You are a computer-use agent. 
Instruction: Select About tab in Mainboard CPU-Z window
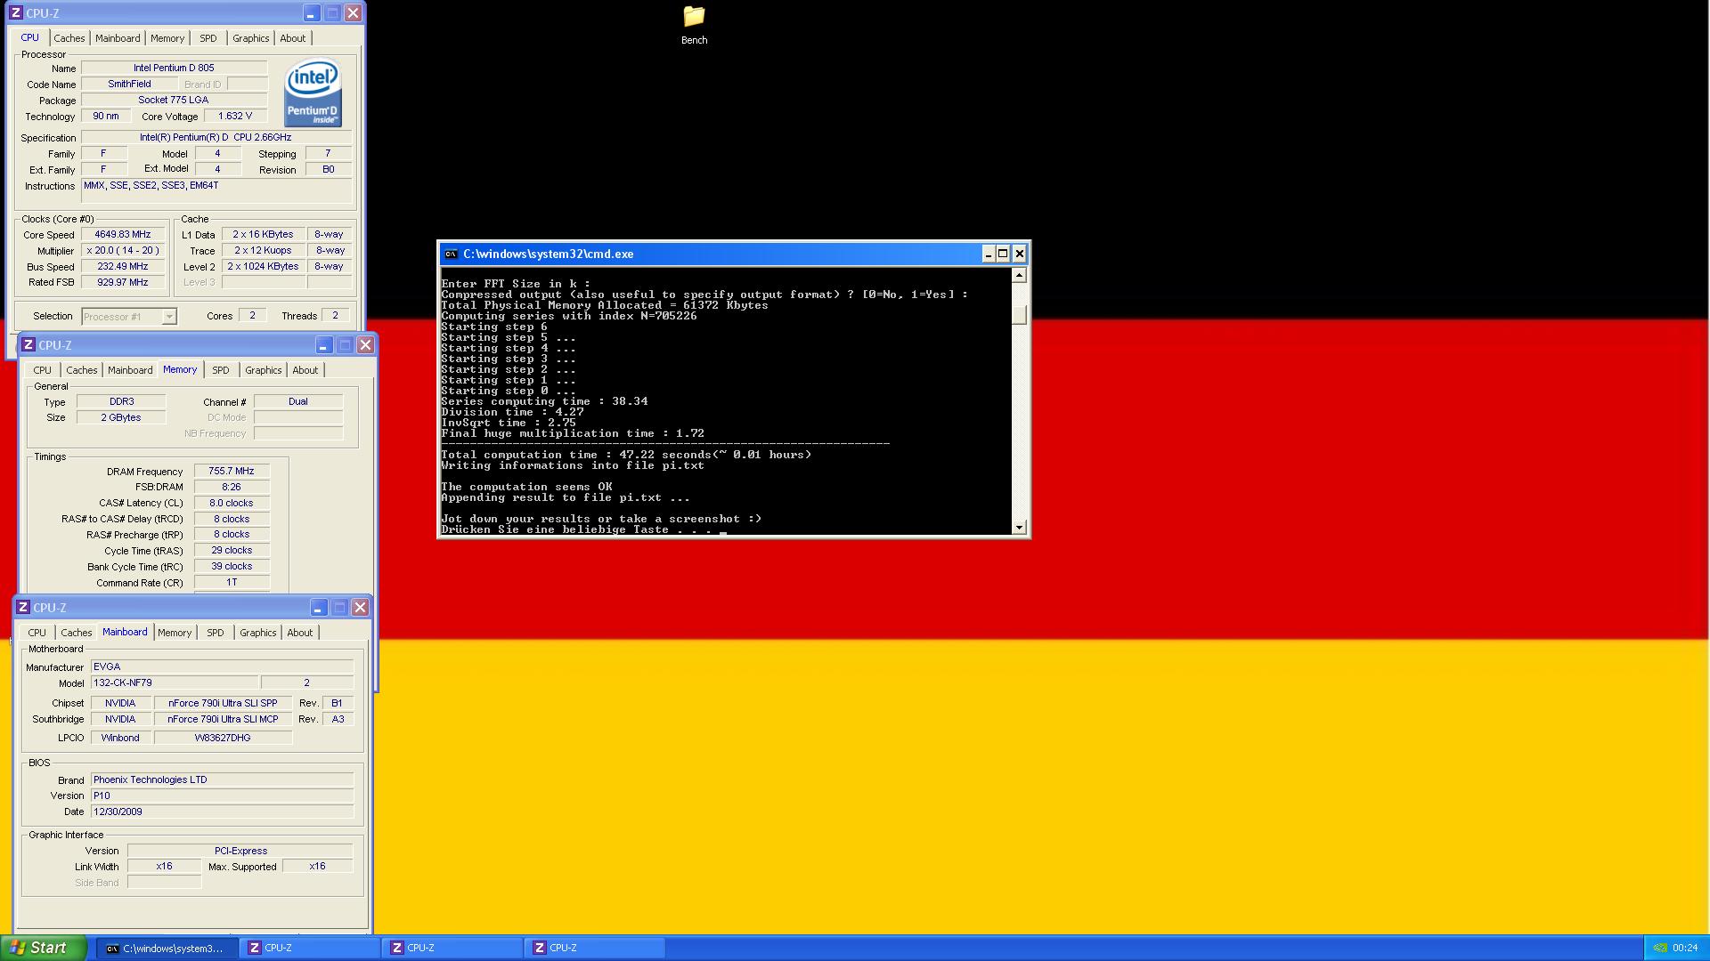300,633
